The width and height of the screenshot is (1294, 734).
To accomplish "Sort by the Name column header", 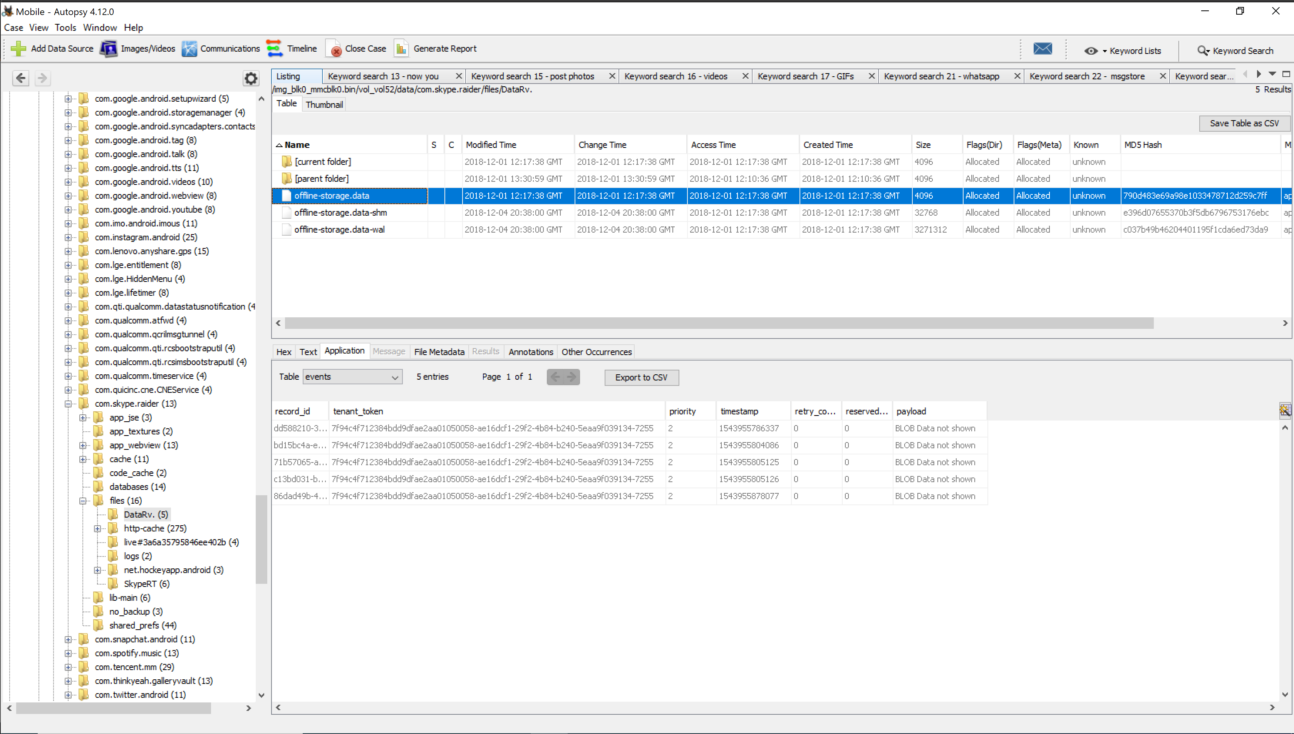I will click(350, 145).
